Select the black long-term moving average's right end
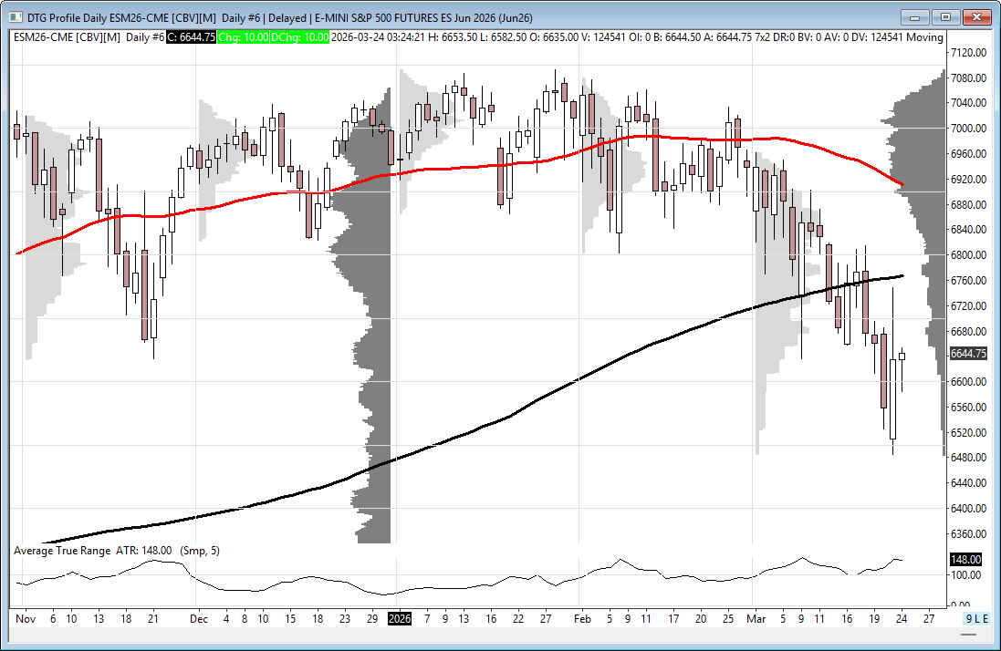Image resolution: width=1001 pixels, height=651 pixels. click(x=902, y=275)
